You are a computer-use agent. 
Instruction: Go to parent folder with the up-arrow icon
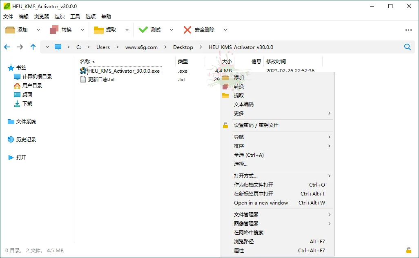point(33,47)
